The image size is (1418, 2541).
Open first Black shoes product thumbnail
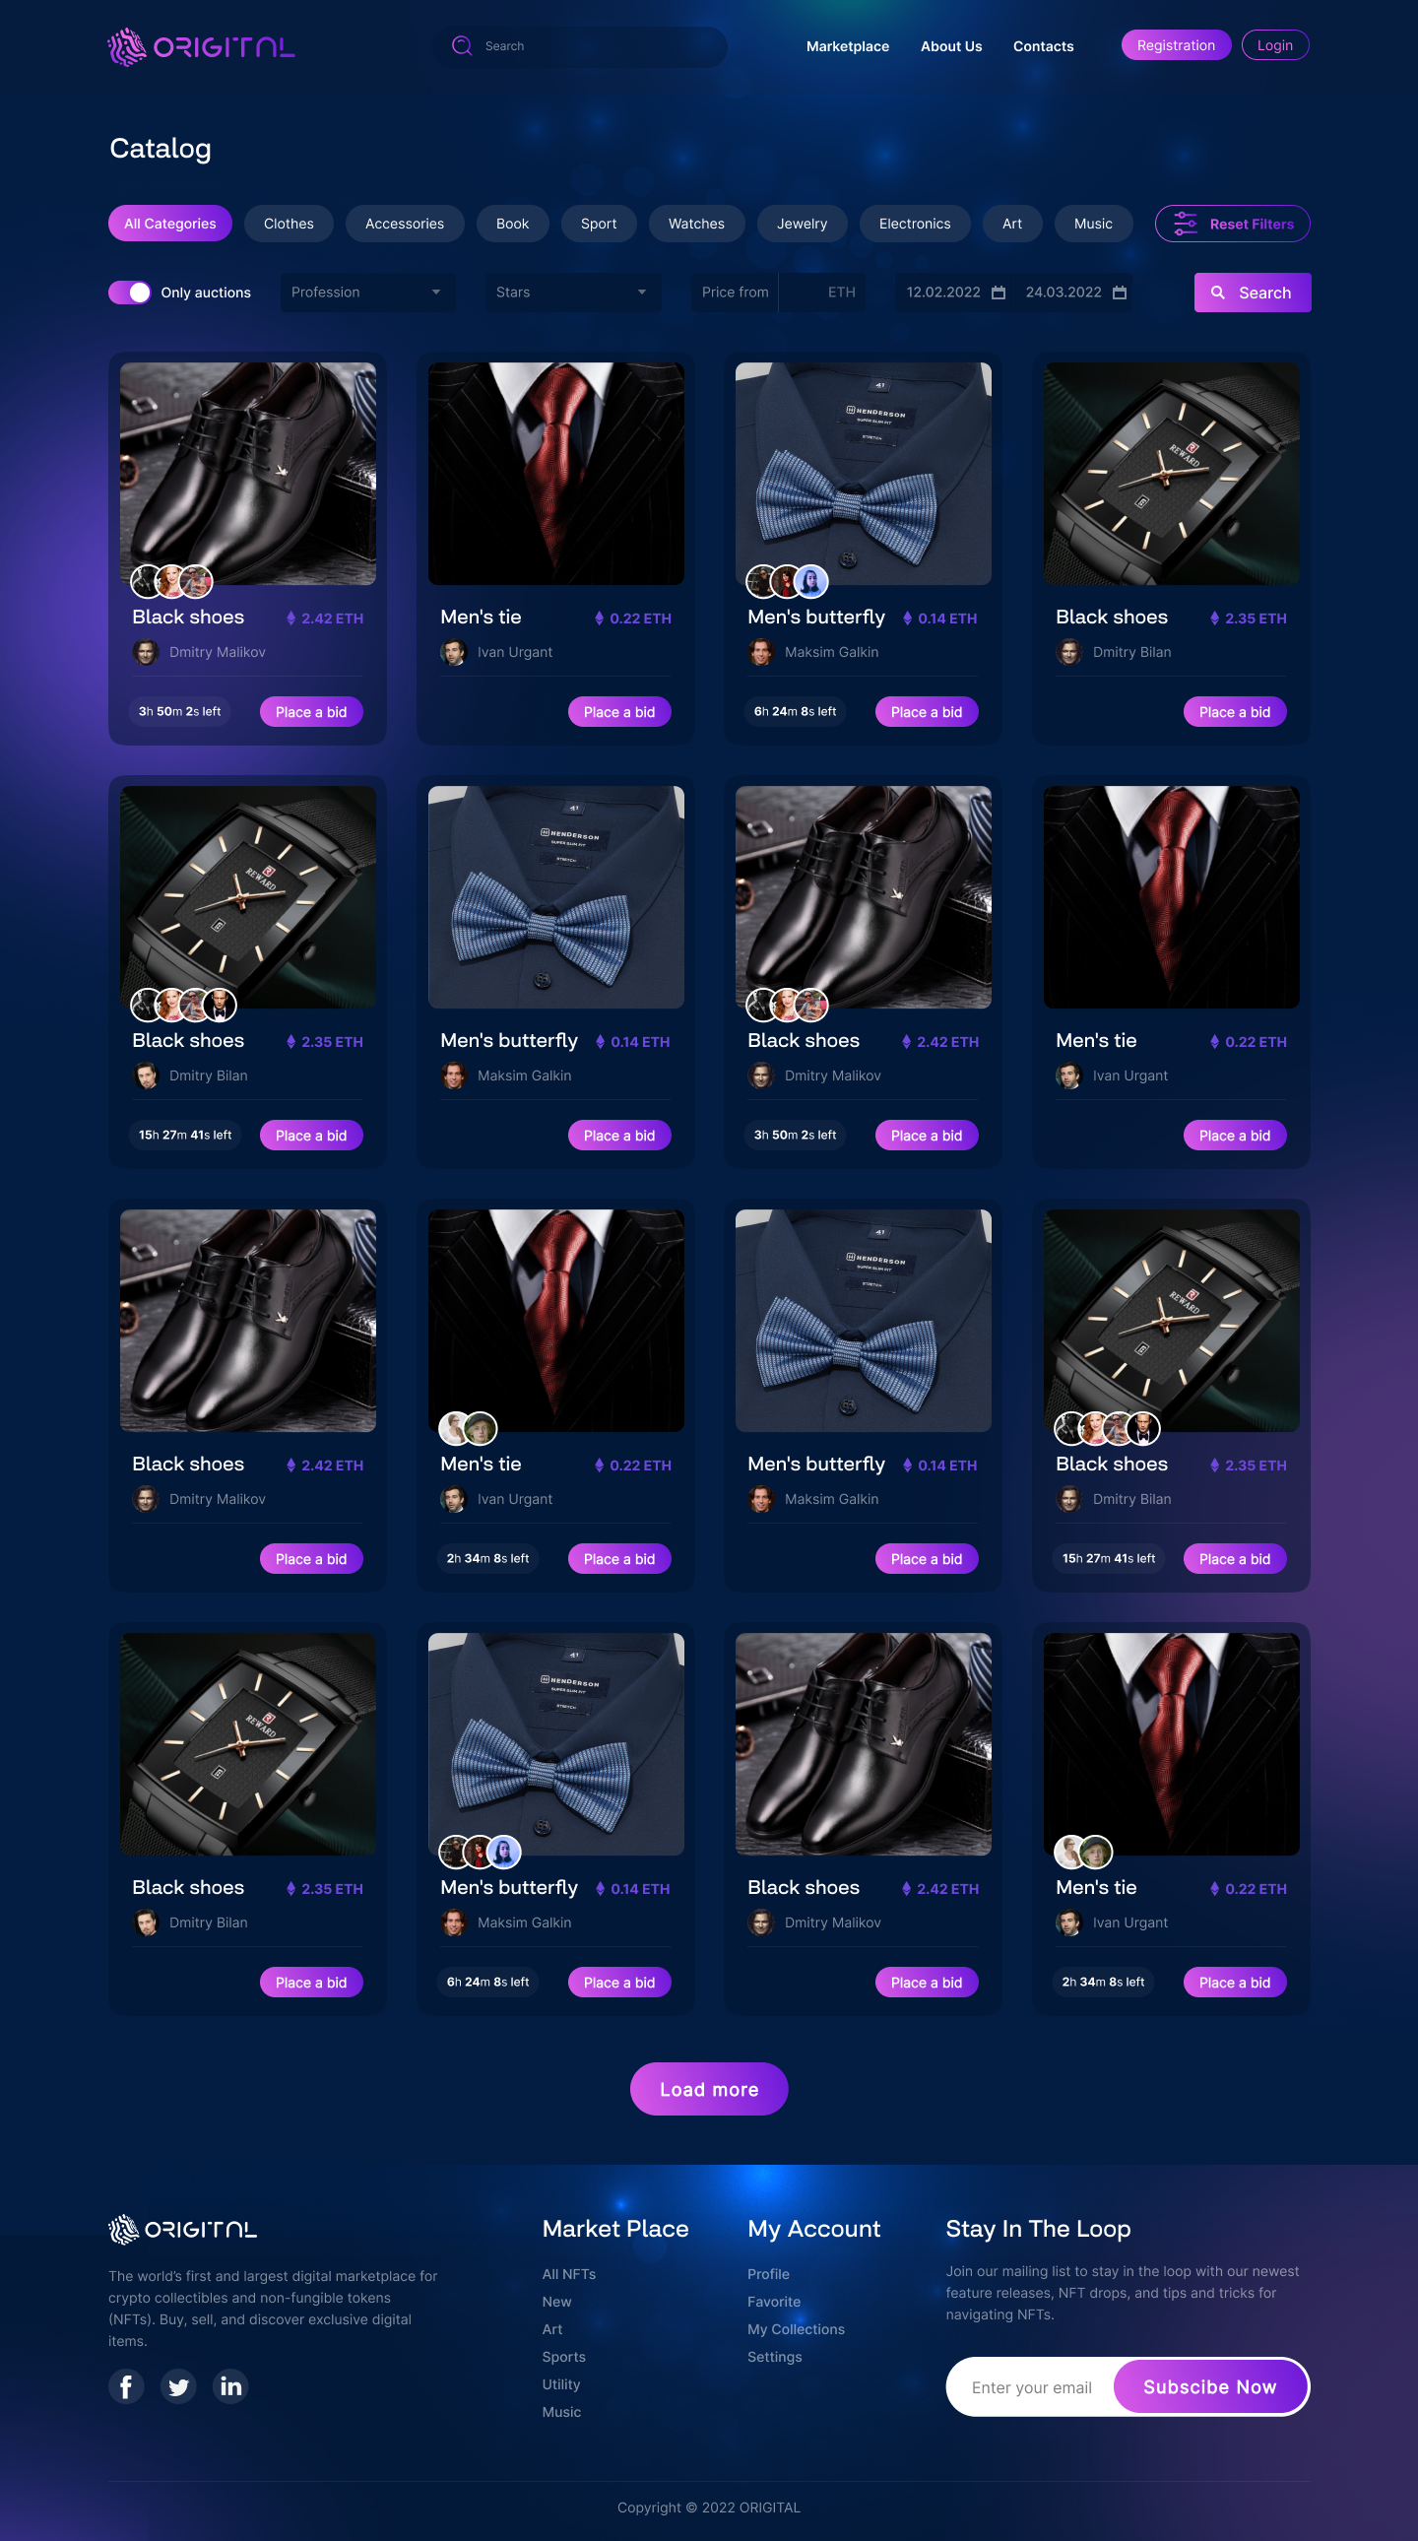(247, 474)
